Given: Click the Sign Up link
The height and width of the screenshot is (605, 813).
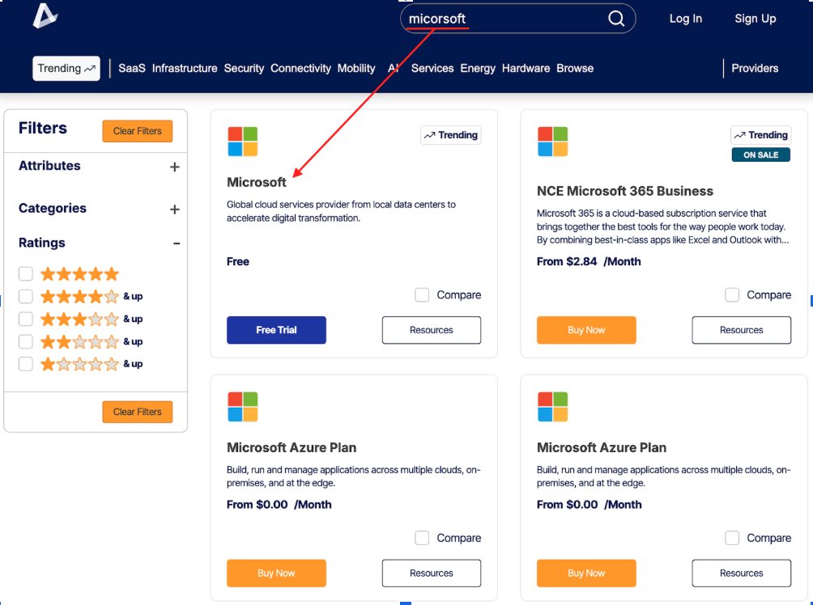Looking at the screenshot, I should pos(755,19).
